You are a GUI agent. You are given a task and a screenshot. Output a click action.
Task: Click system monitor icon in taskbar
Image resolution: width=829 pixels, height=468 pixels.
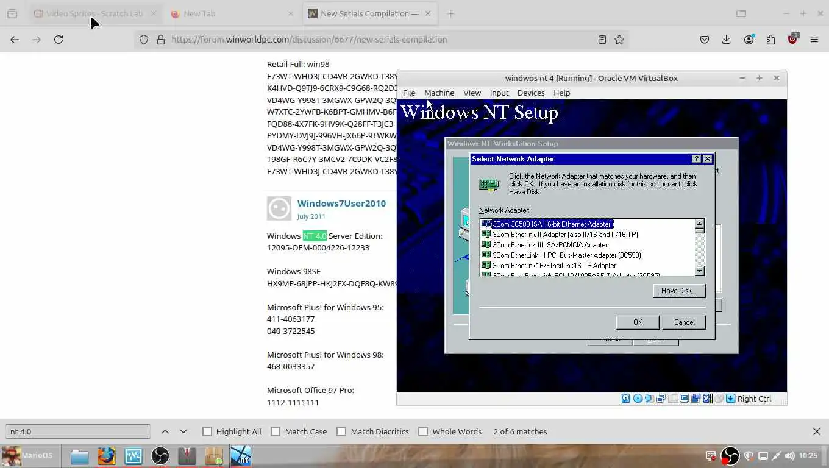[133, 456]
